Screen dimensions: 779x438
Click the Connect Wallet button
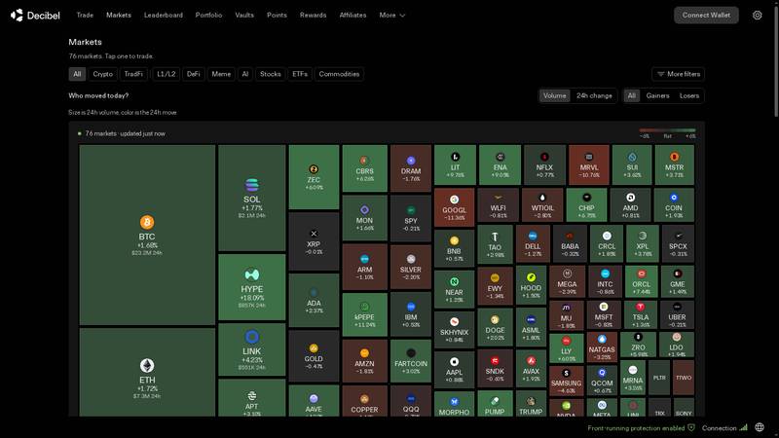click(706, 16)
